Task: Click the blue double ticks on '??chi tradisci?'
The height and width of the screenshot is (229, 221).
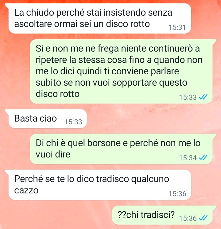Action: pos(203,218)
